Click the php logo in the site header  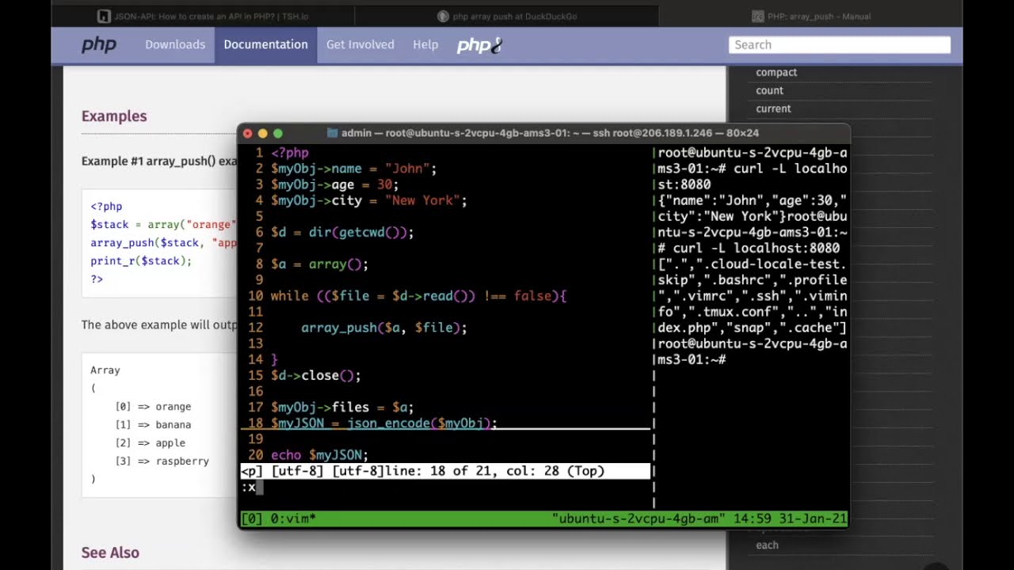(99, 45)
